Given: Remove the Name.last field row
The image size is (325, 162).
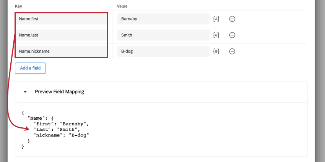Looking at the screenshot, I should click(232, 35).
